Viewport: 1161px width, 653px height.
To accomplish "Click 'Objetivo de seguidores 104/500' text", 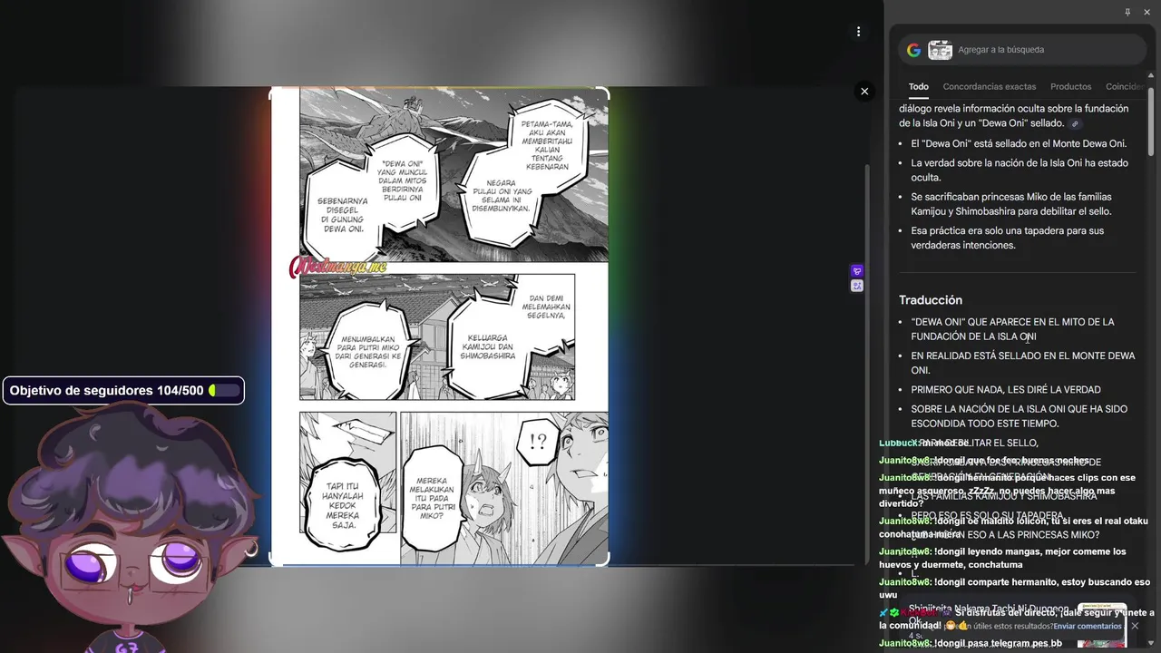I will coord(106,391).
